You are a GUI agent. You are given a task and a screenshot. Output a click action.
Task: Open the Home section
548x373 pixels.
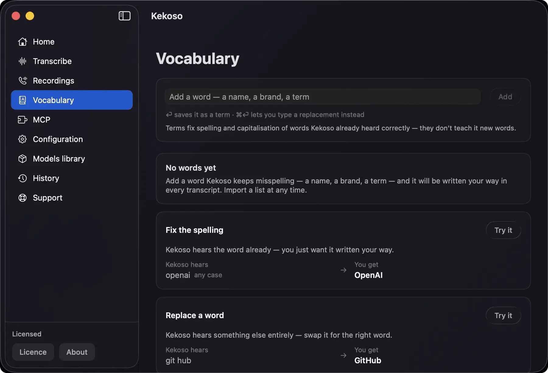pos(72,42)
